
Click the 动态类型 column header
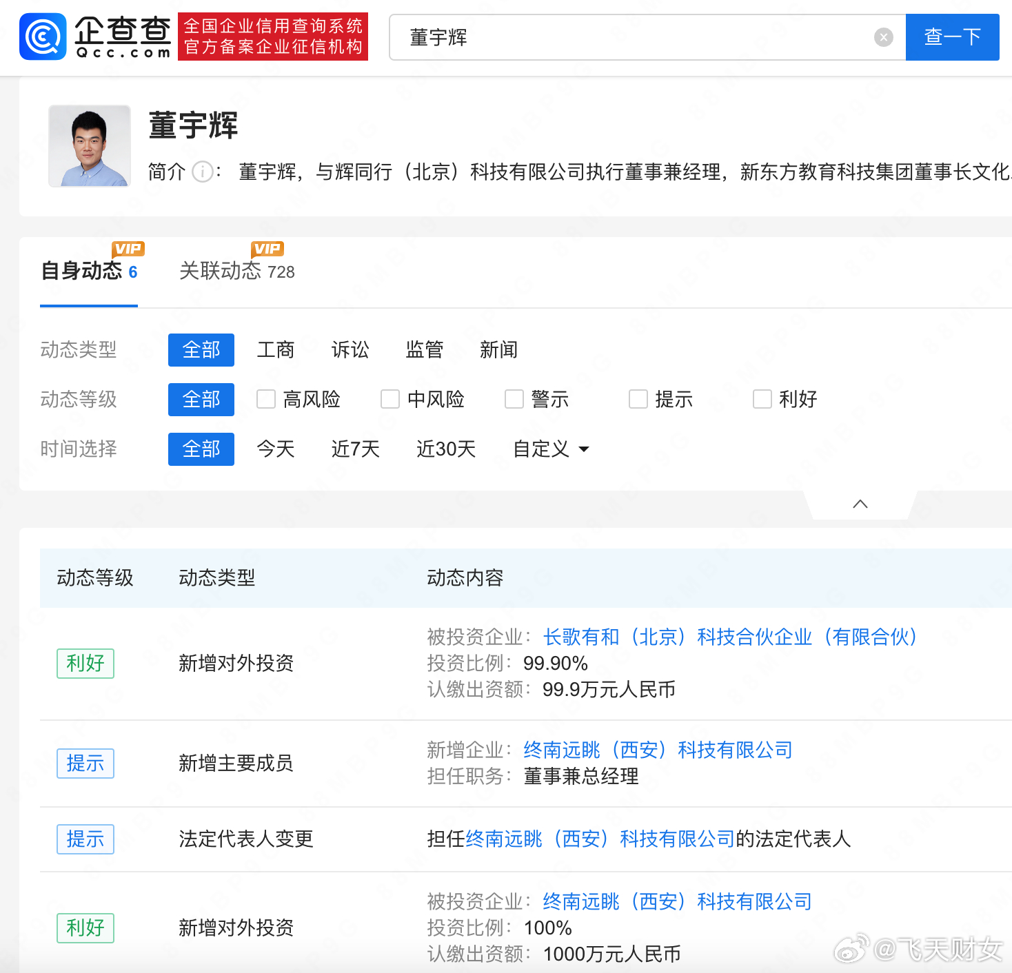point(217,577)
